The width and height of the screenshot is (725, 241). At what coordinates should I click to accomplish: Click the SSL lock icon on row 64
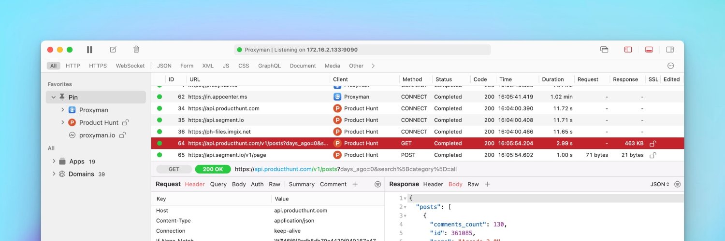pos(653,143)
